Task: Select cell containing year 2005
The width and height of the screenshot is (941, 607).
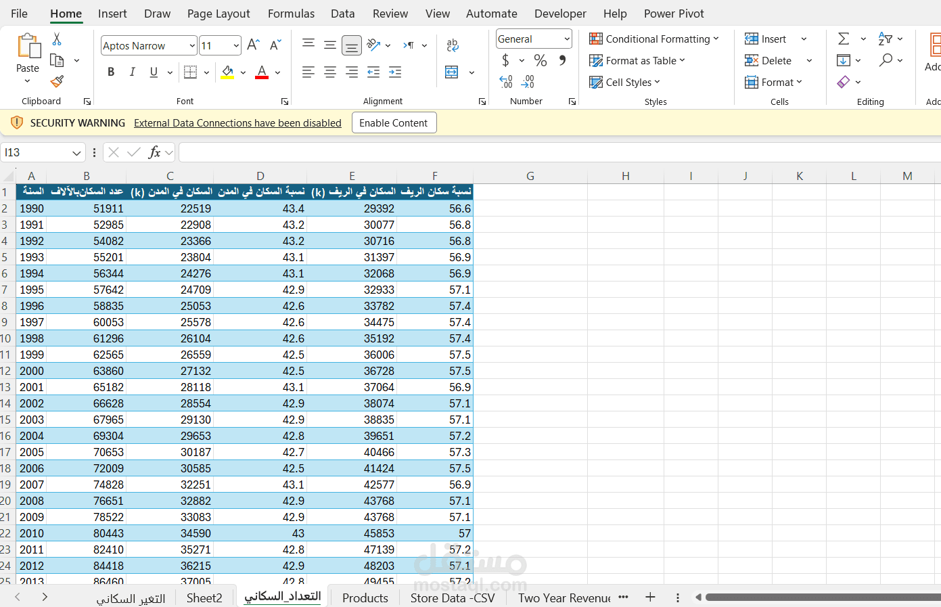Action: coord(32,452)
